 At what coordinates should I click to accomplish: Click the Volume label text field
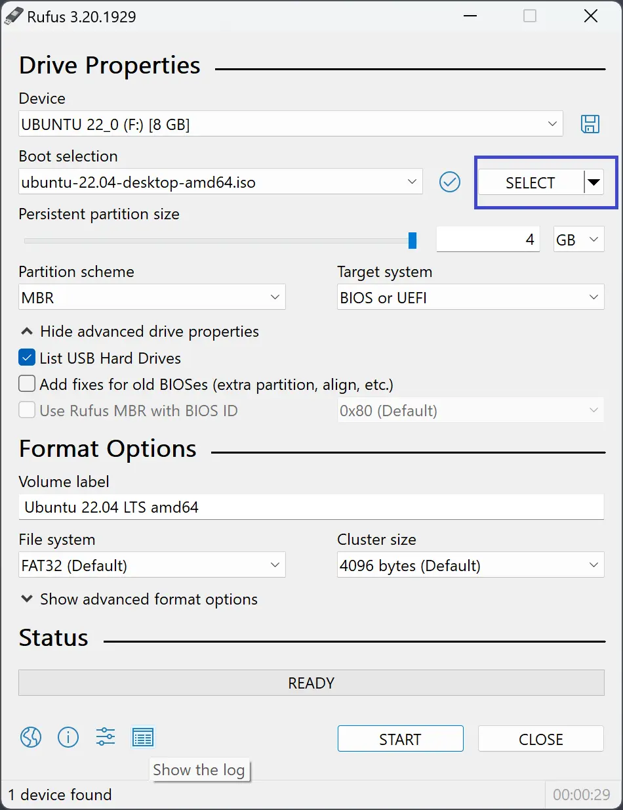pos(311,507)
